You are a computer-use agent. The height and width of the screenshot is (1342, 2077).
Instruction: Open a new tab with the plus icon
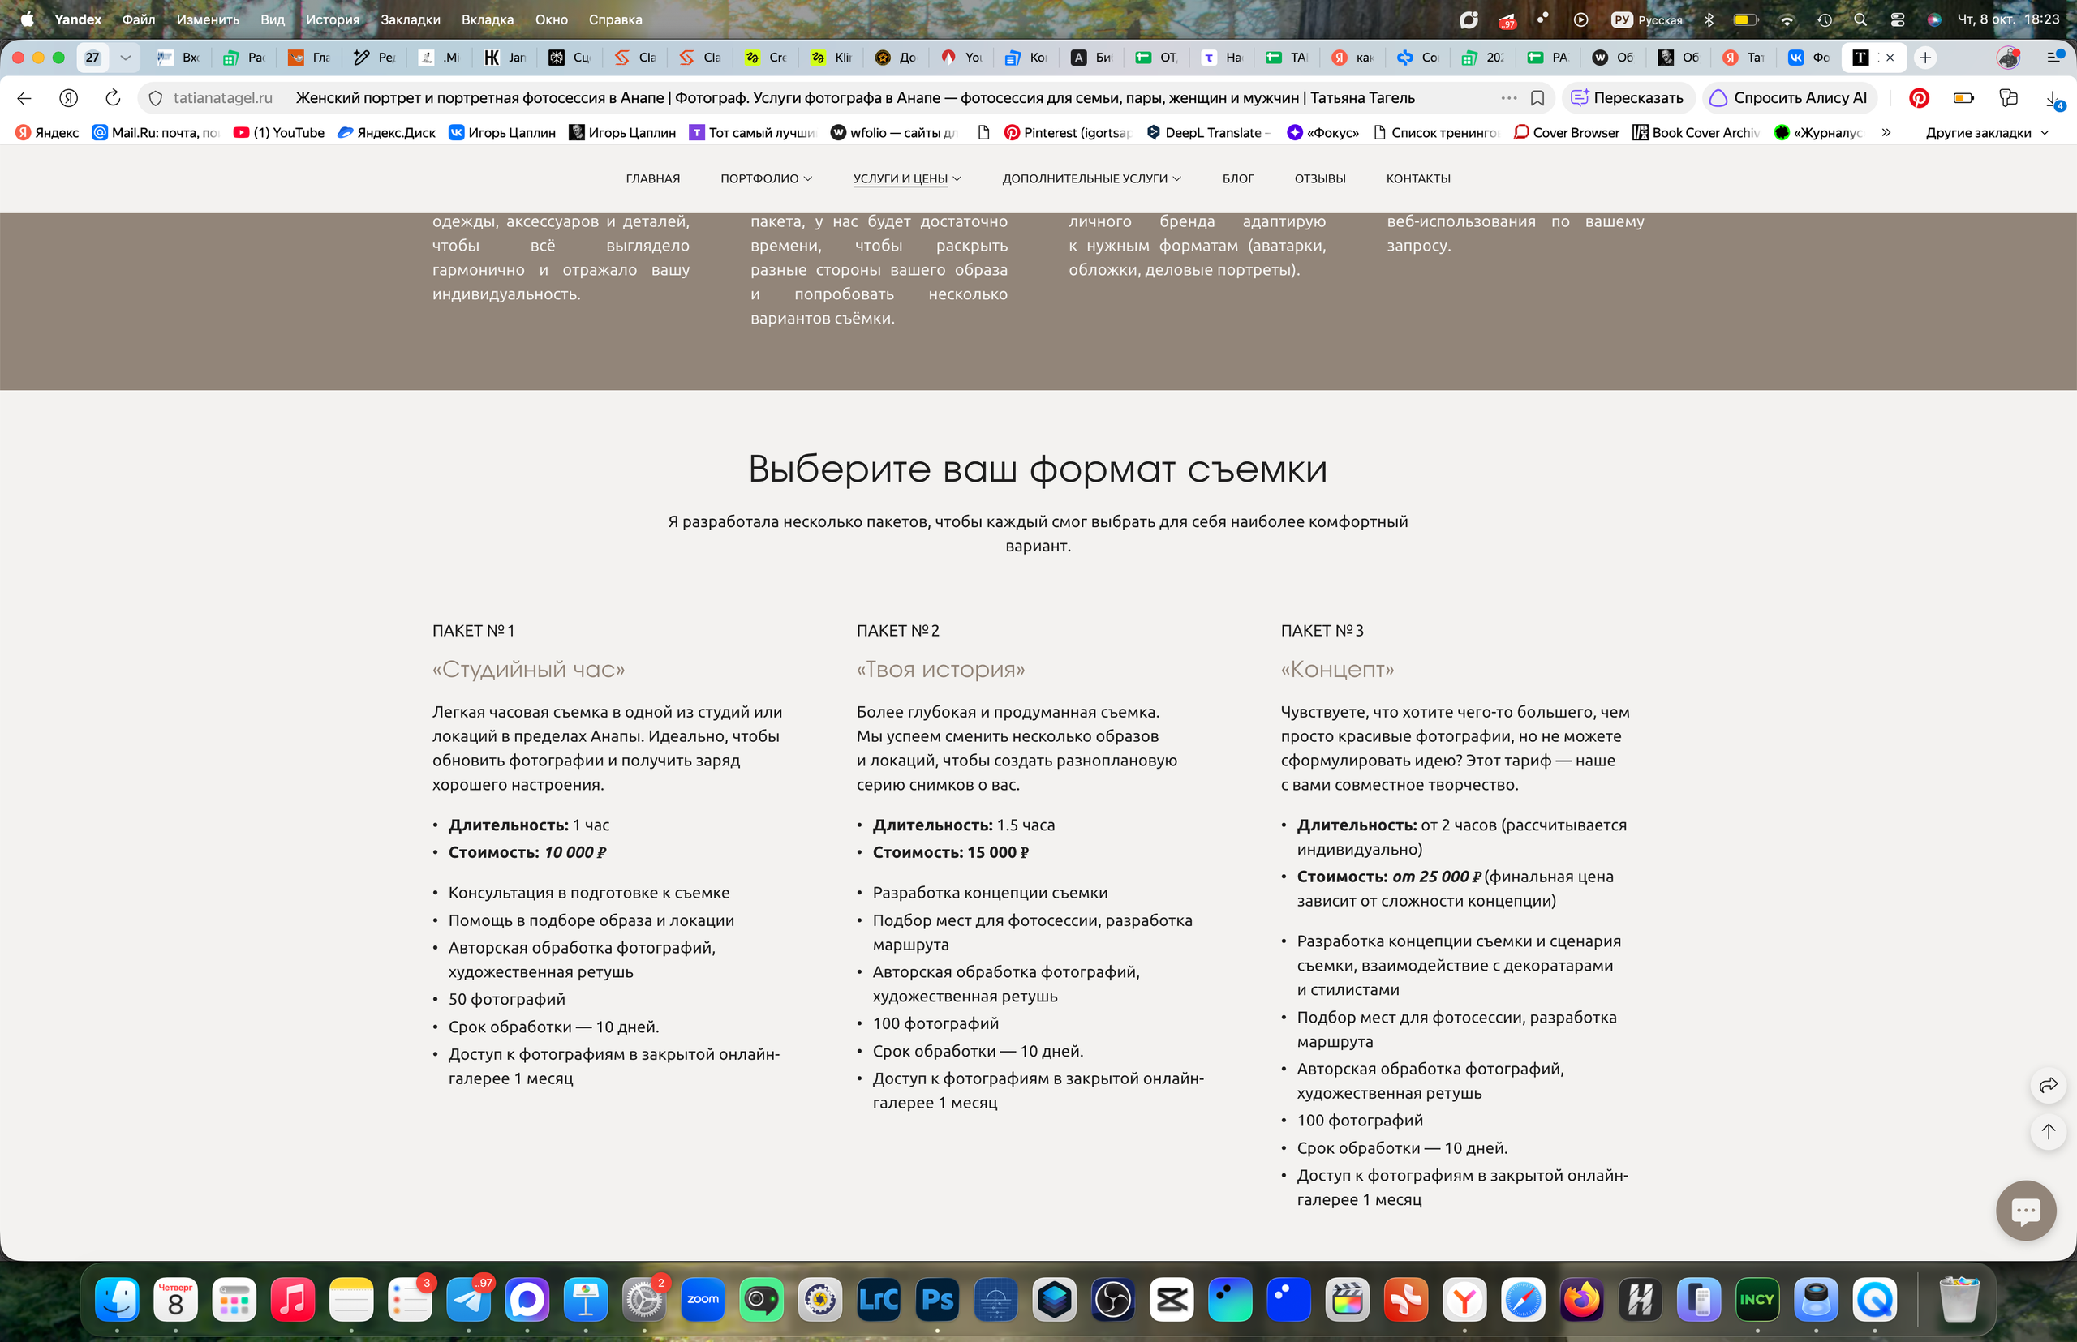[1924, 58]
